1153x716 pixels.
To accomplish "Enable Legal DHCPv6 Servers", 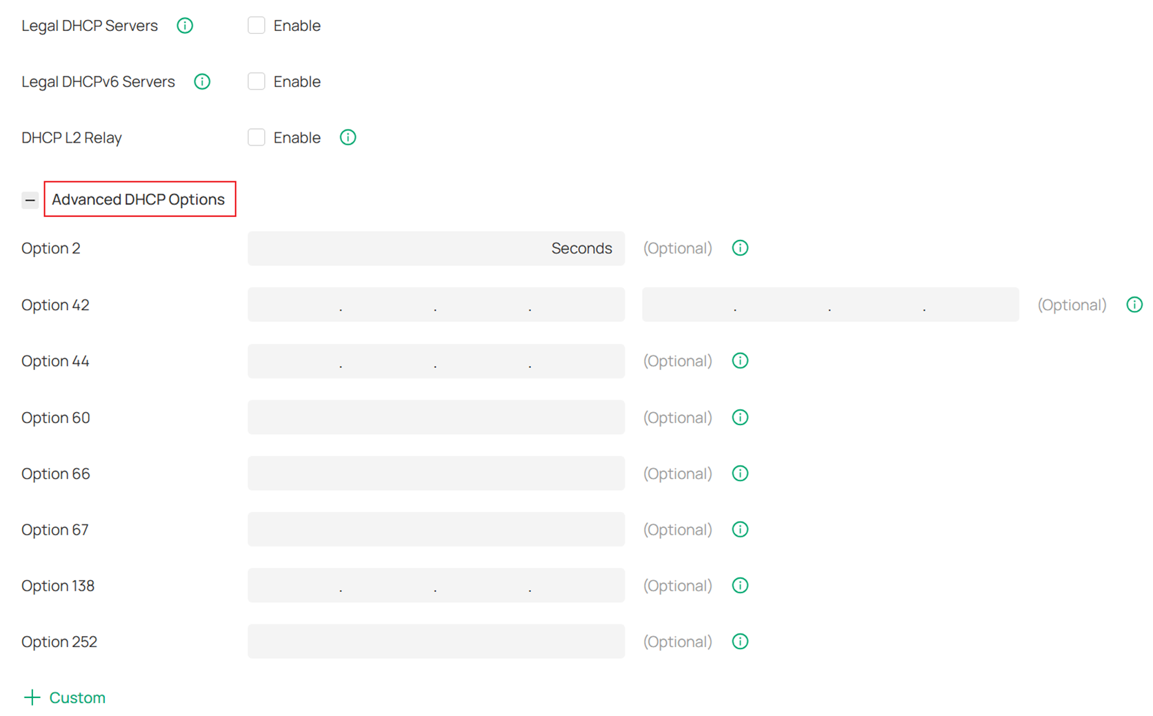I will coord(256,81).
